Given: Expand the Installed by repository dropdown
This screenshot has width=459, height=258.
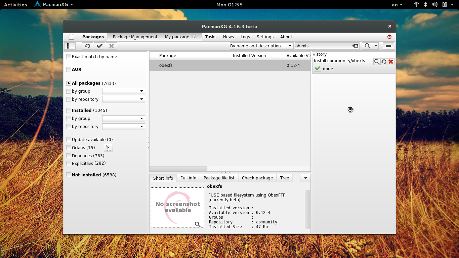Looking at the screenshot, I should coord(142,127).
